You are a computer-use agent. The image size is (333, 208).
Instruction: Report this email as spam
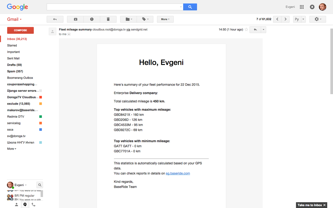point(92,19)
